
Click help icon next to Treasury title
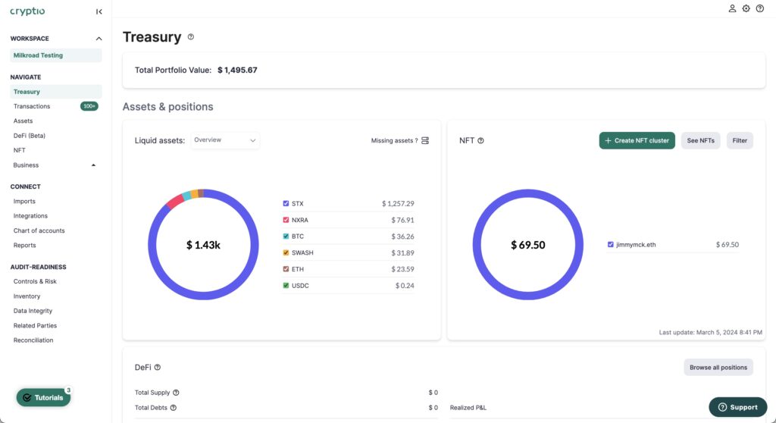click(x=191, y=37)
